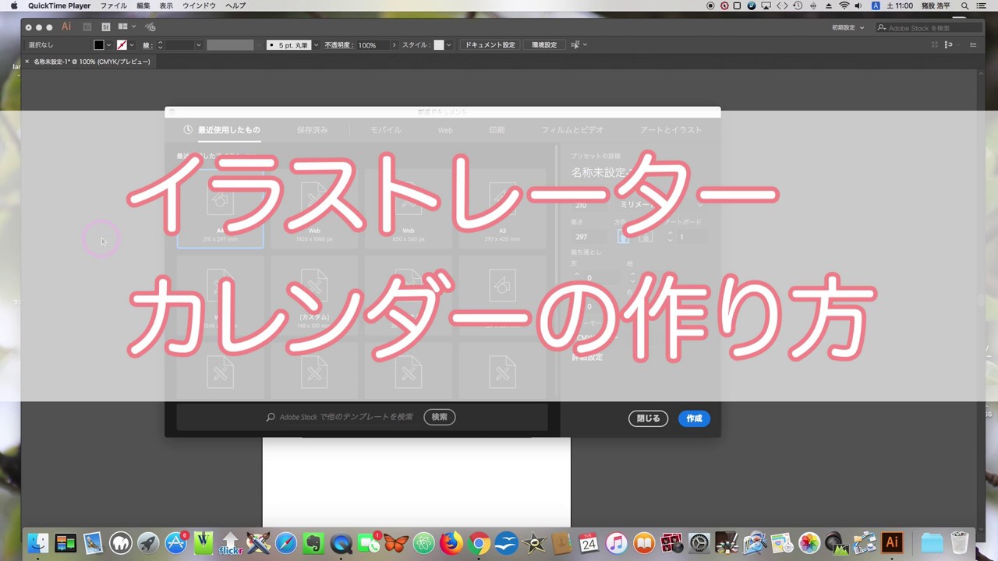Open Adobe Bridge from the Illustrator application bar
Viewport: 998px width, 561px height.
pyautogui.click(x=87, y=27)
